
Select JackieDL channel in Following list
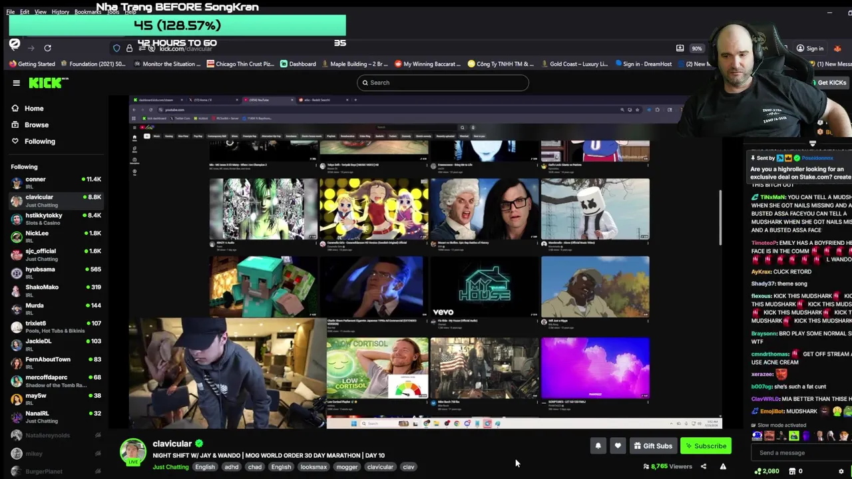pos(56,344)
